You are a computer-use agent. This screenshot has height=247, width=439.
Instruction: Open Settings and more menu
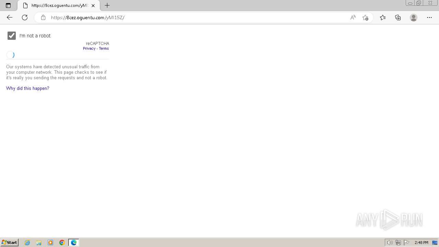429,17
